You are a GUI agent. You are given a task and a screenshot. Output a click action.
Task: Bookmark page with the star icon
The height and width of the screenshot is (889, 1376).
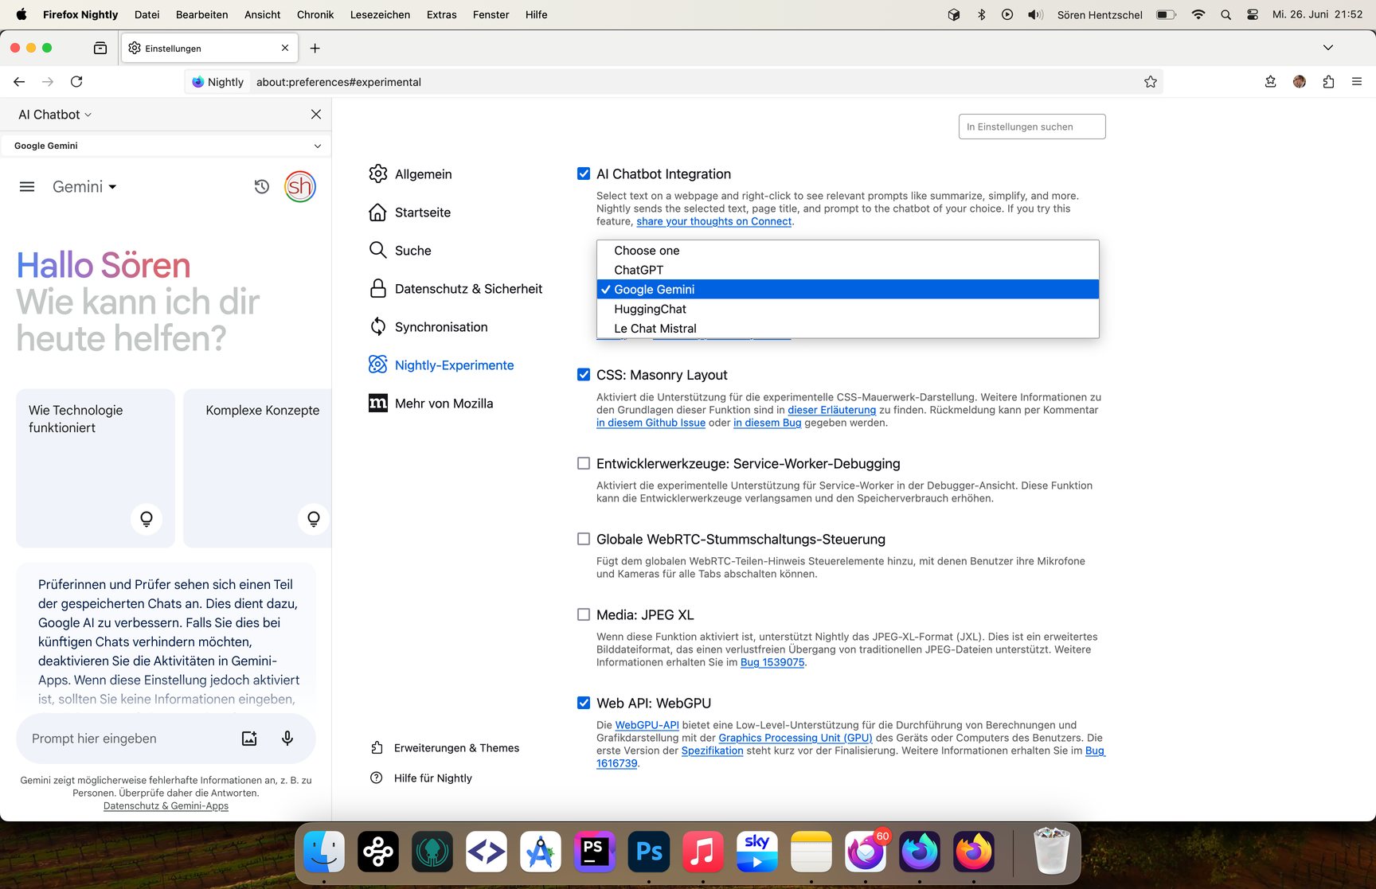1150,82
